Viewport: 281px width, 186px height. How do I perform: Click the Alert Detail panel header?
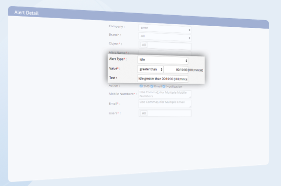click(138, 17)
